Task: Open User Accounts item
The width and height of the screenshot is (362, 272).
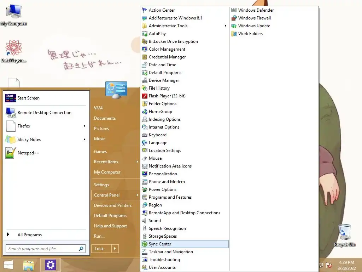Action: click(185, 267)
